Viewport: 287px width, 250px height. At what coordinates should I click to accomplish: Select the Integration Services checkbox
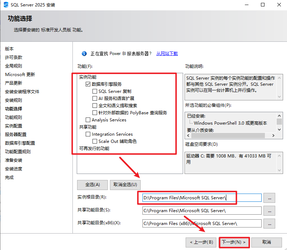[88, 134]
